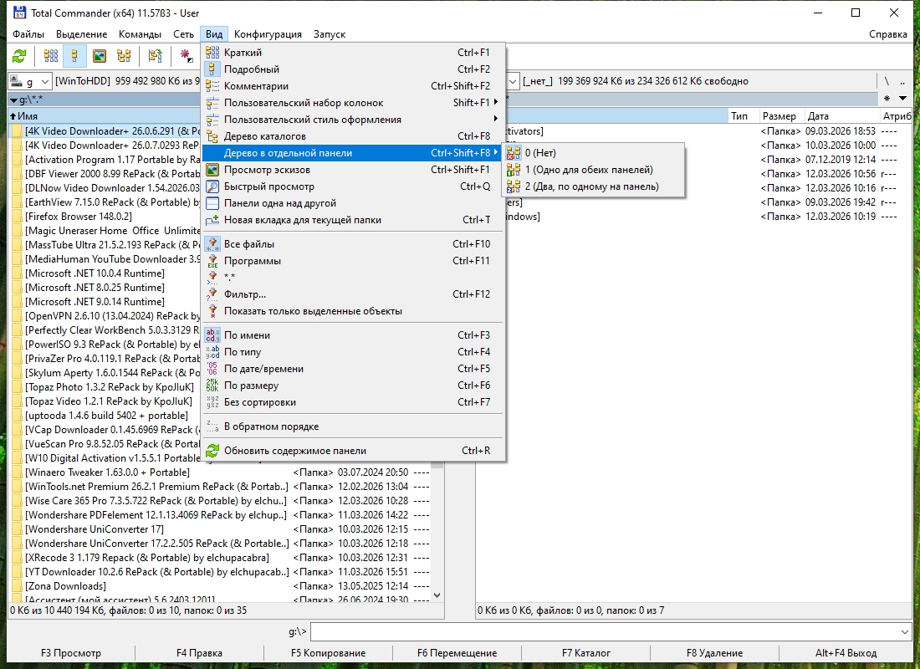The width and height of the screenshot is (920, 669).
Task: Click the F4 Правка button
Action: [199, 652]
